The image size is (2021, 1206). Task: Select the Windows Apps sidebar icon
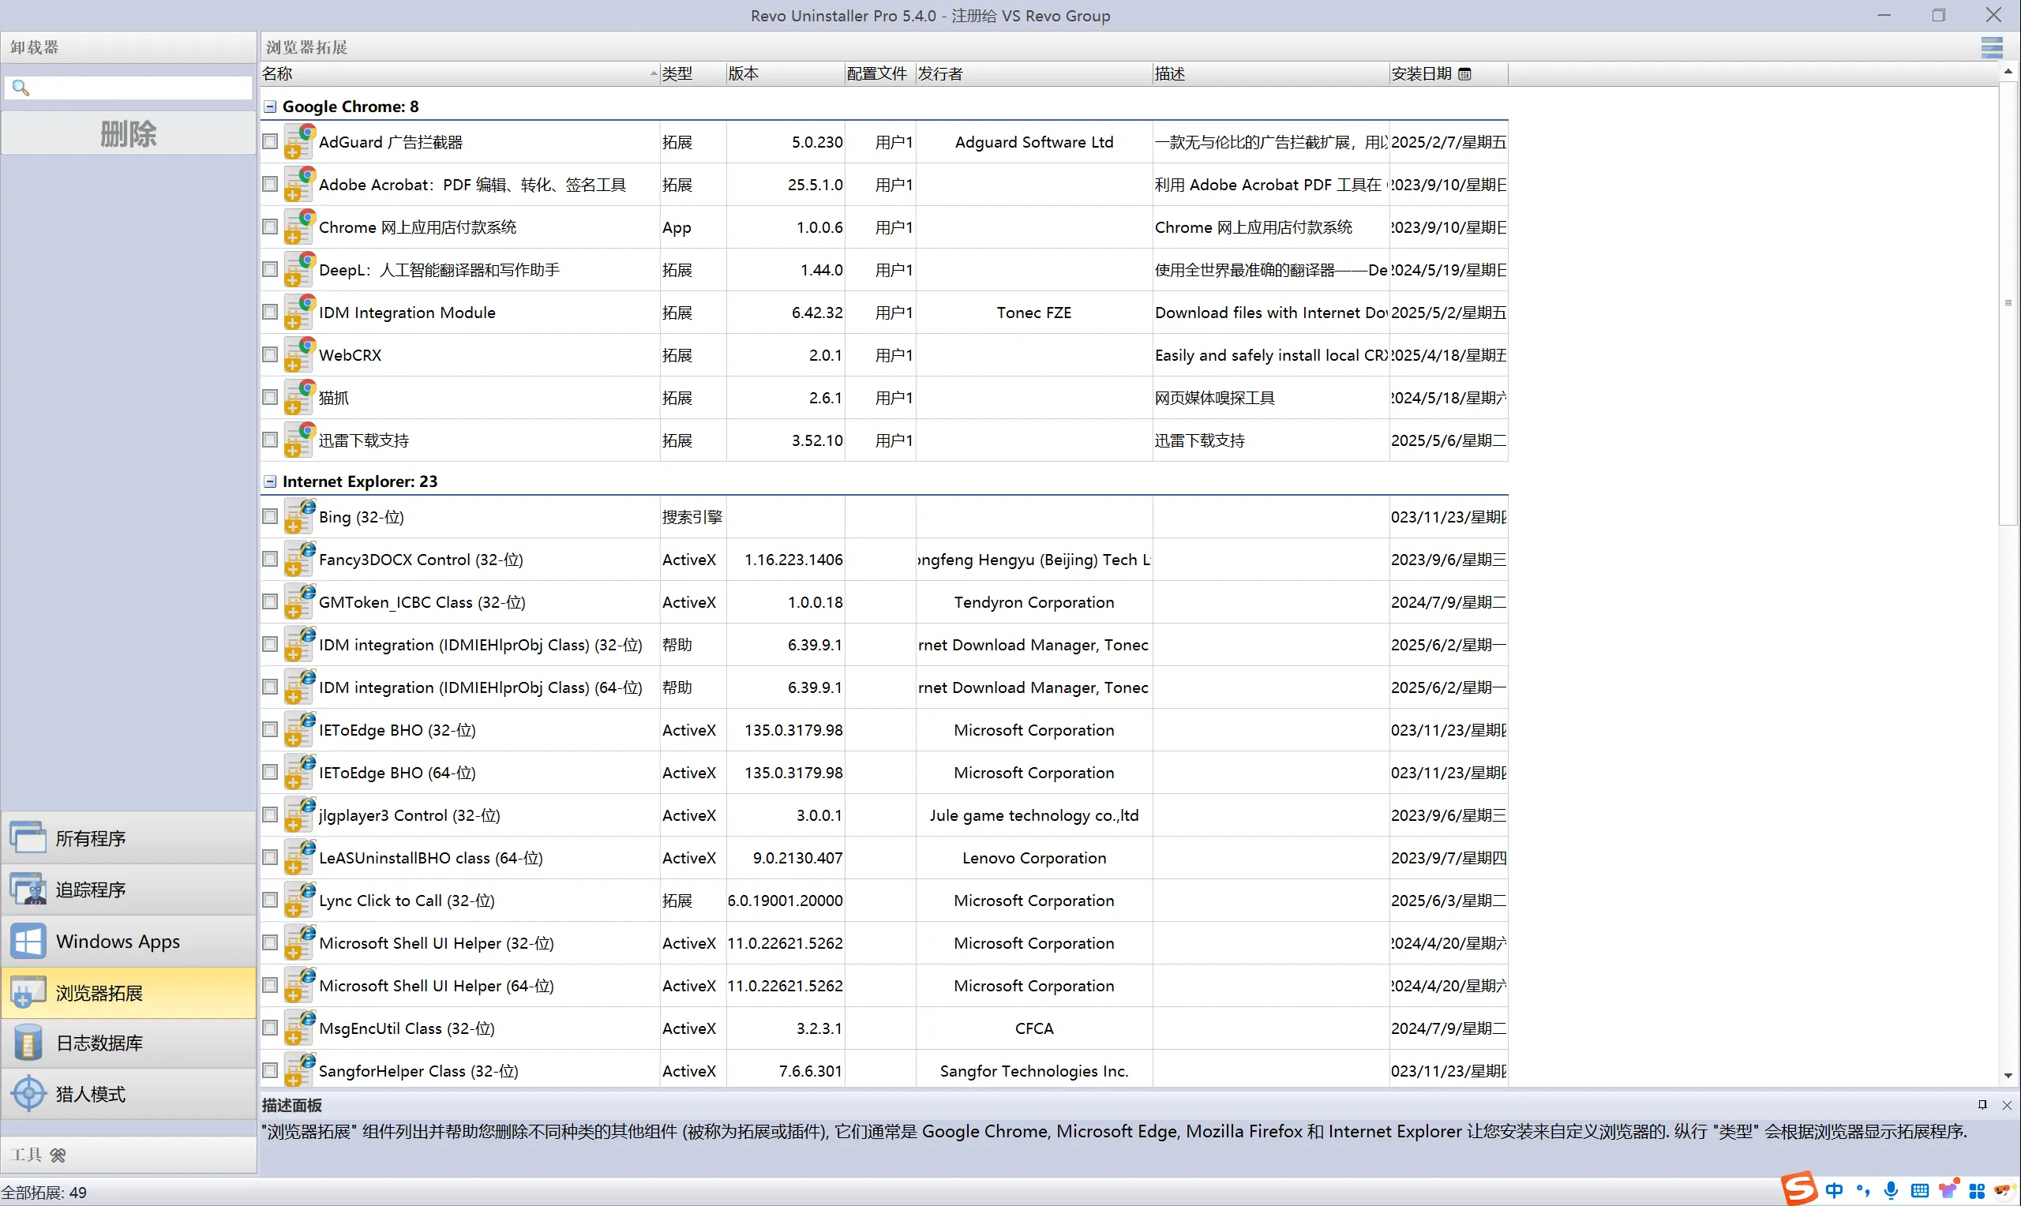click(x=28, y=941)
